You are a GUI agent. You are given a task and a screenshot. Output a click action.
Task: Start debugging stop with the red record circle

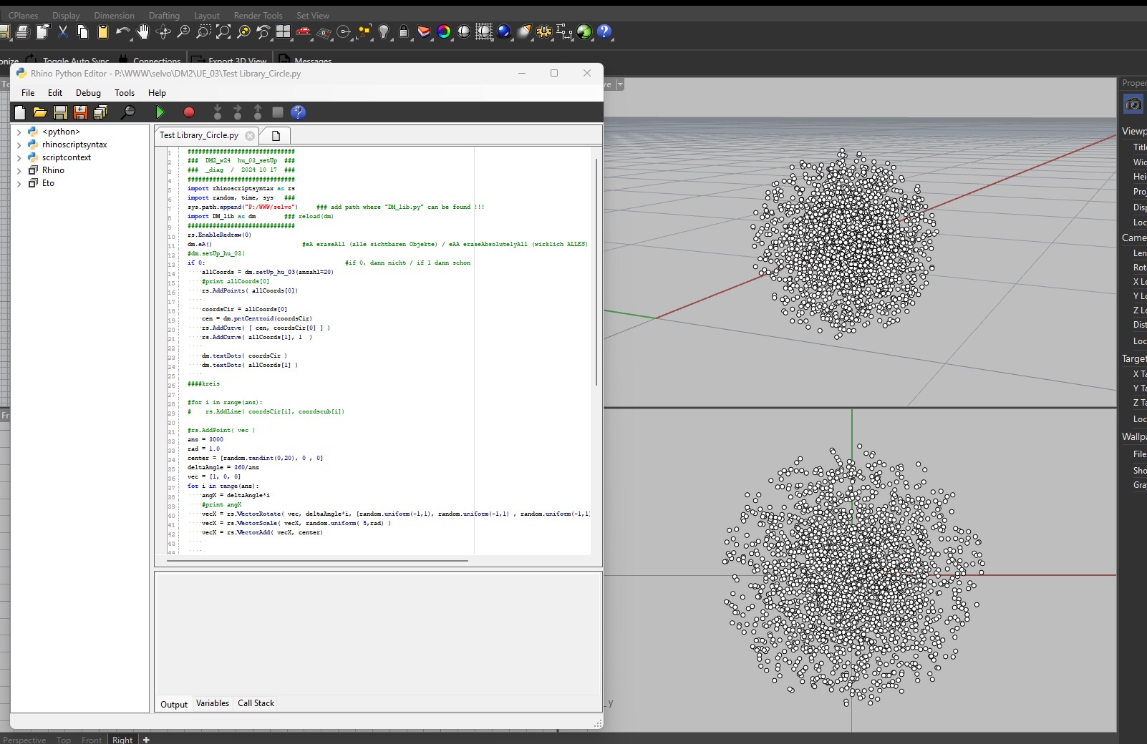click(188, 112)
